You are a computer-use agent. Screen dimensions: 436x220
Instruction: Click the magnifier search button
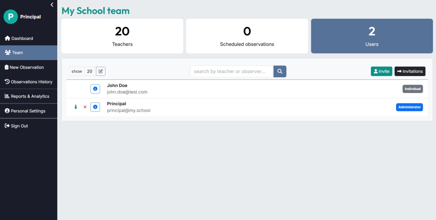pyautogui.click(x=280, y=71)
